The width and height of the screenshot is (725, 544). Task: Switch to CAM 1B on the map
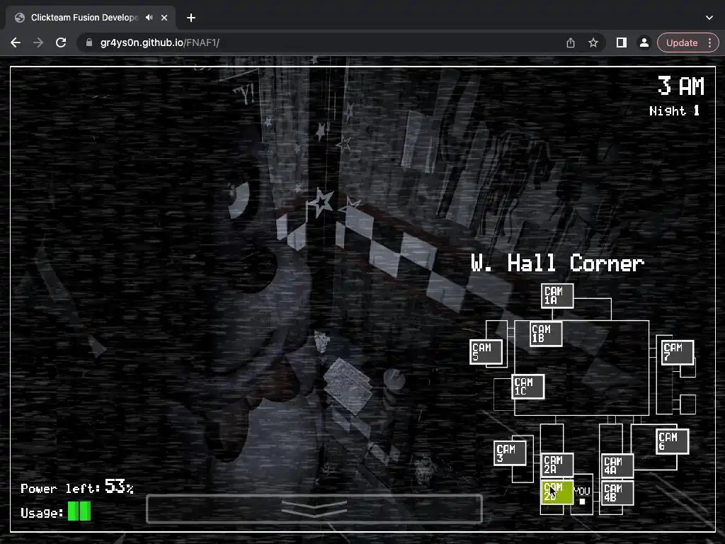(546, 334)
